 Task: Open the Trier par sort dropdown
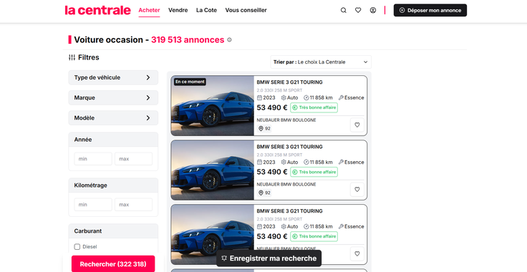(x=321, y=62)
